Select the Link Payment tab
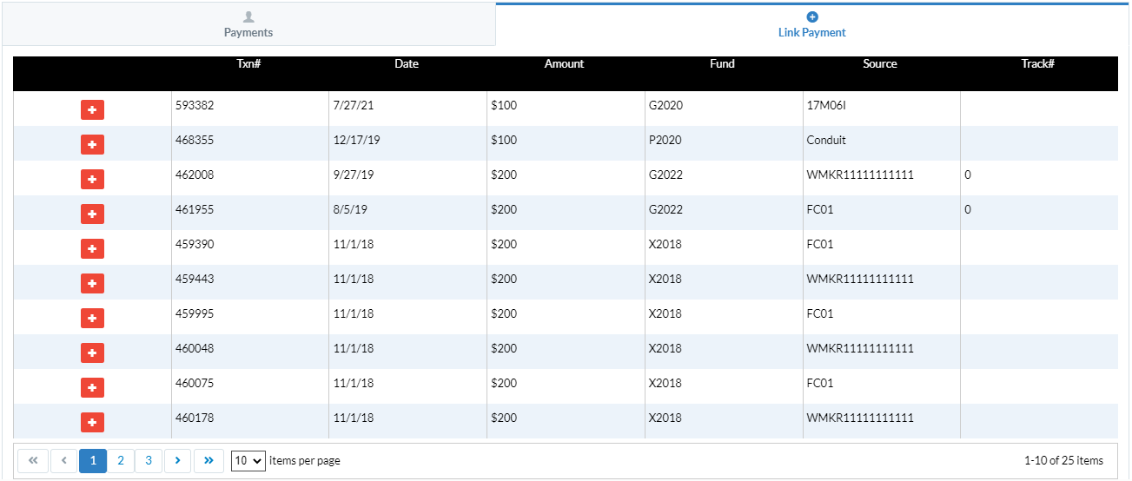This screenshot has height=481, width=1132. point(812,24)
